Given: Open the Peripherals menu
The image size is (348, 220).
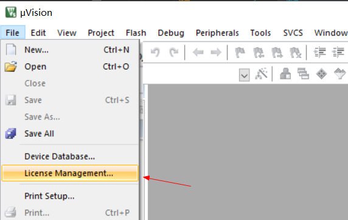Looking at the screenshot, I should click(217, 33).
